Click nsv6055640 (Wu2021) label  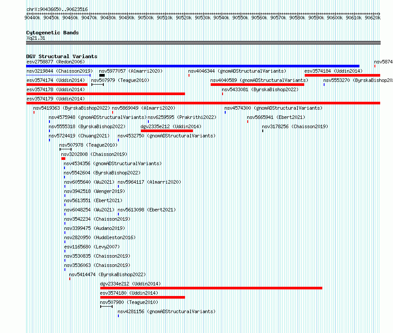pos(89,182)
